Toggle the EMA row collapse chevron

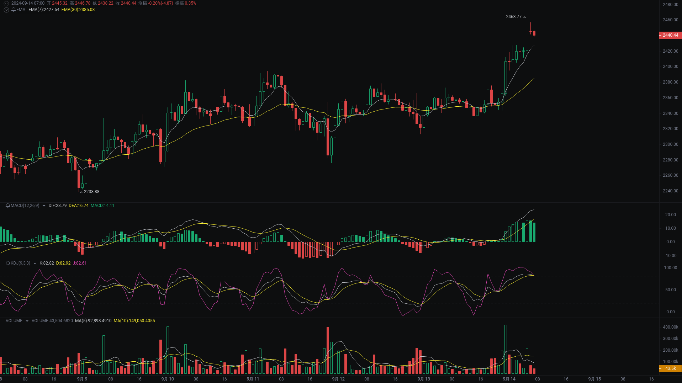coord(6,10)
